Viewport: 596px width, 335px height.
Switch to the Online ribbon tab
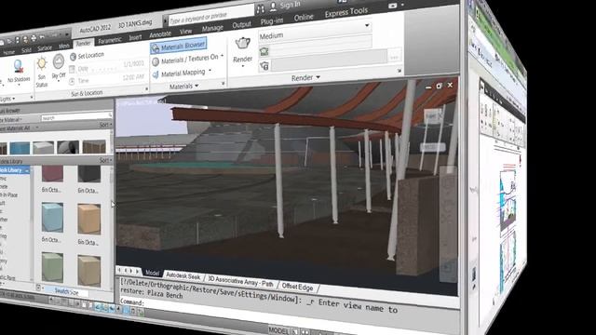[x=304, y=18]
